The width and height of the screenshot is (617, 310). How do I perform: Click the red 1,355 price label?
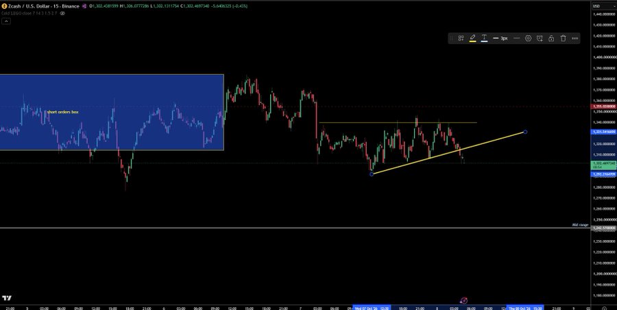pos(603,106)
